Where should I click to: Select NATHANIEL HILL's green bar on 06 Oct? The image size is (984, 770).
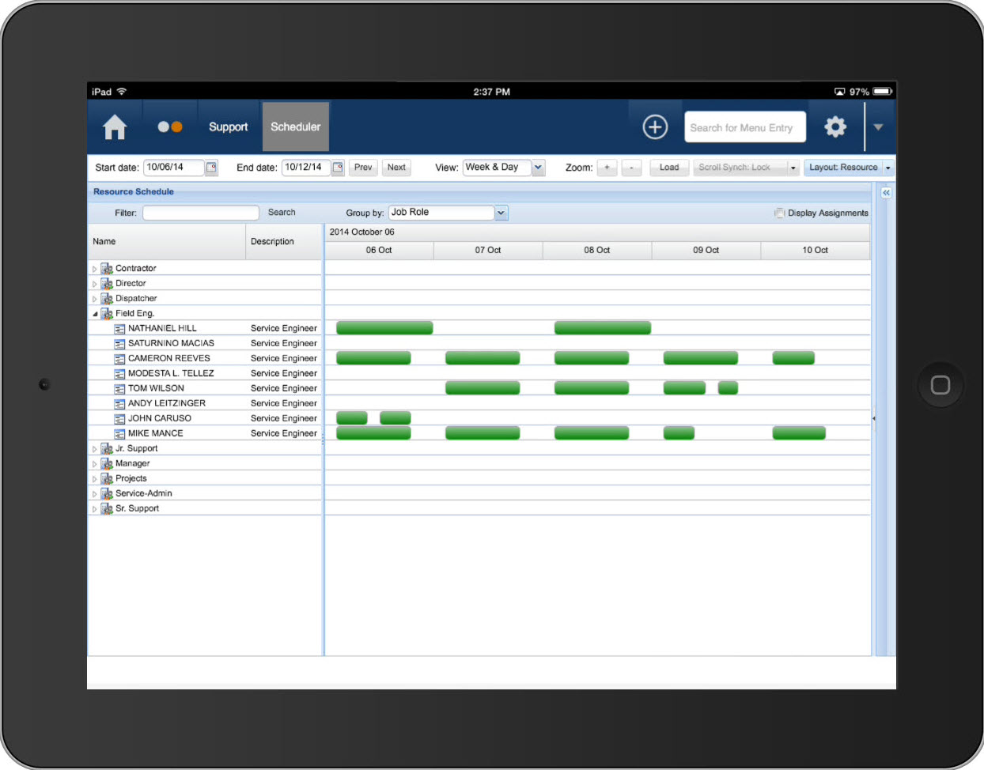pyautogui.click(x=384, y=327)
